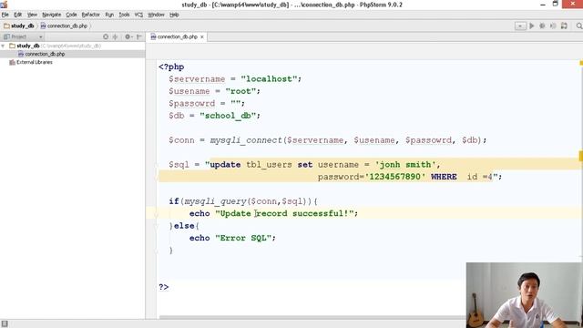Click $passowrd variable declaration
This screenshot has height=328, width=583.
[191, 104]
